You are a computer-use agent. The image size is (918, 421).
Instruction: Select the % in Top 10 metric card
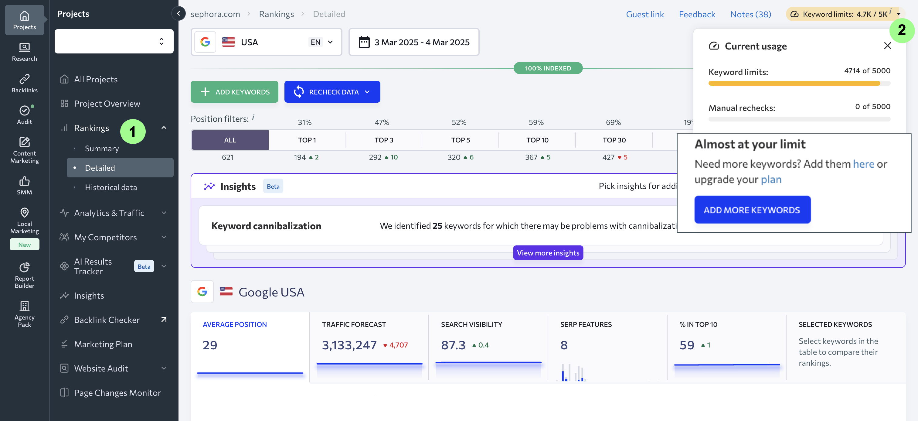tap(727, 347)
